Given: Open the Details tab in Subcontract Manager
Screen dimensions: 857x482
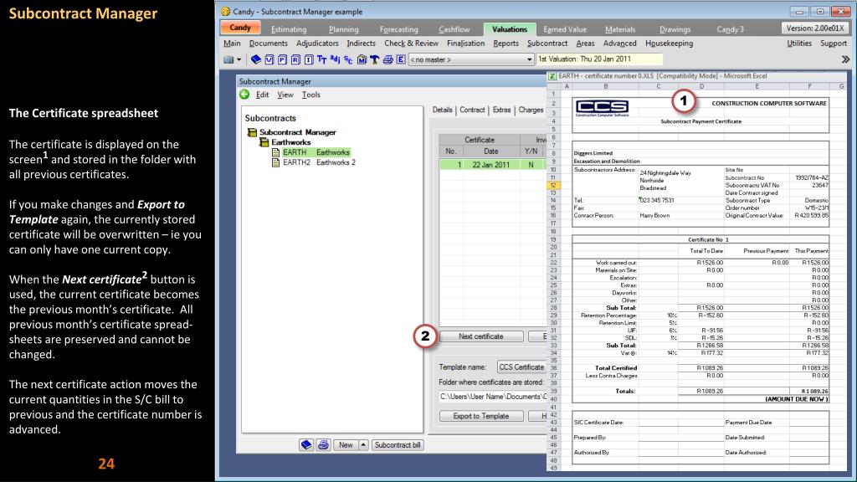Looking at the screenshot, I should 442,110.
